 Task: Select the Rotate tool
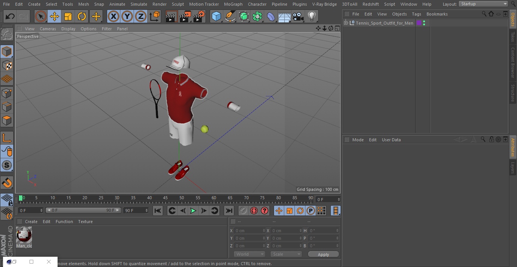tap(82, 16)
